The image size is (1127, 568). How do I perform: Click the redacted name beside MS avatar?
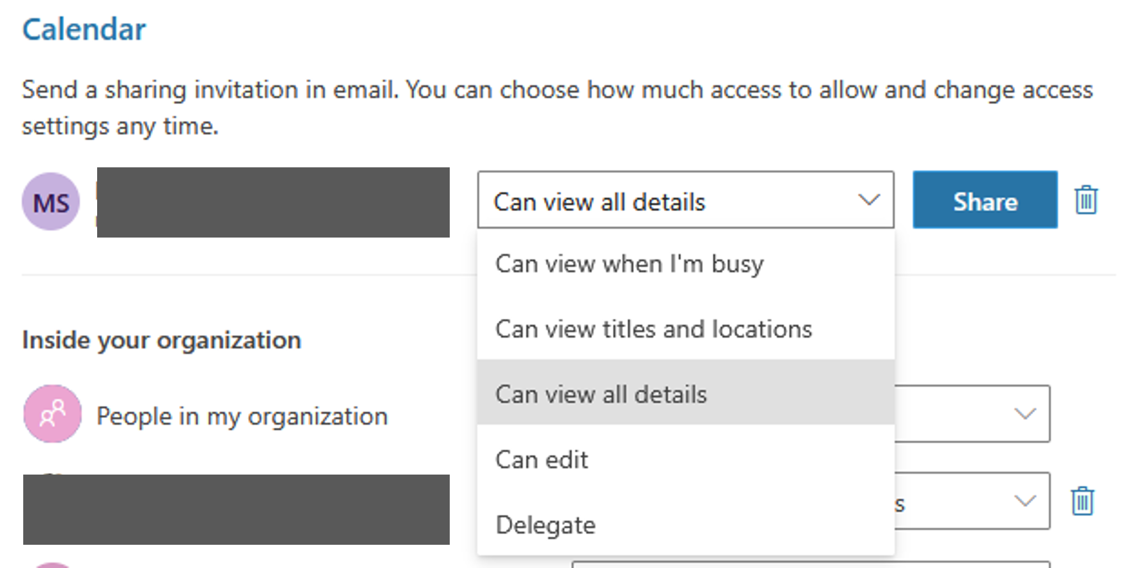(x=273, y=202)
